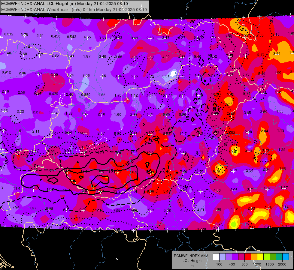Click the grid value 6.56

click(x=134, y=76)
